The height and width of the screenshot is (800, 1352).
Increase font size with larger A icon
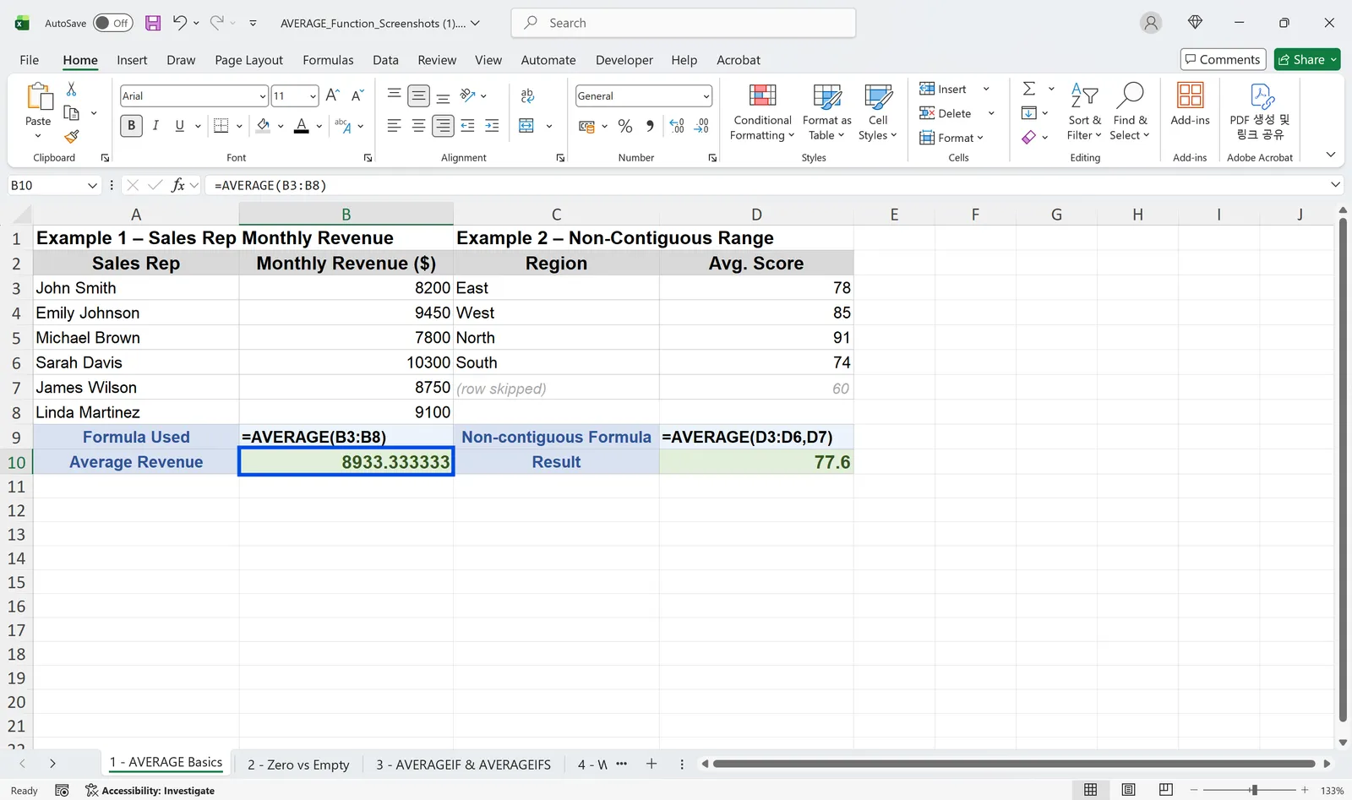tap(333, 95)
